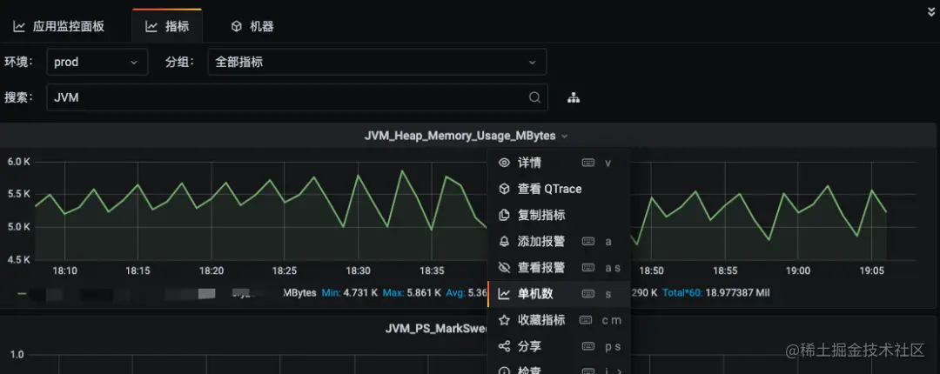Open the 应用监控面板 tab
This screenshot has width=940, height=374.
(59, 26)
